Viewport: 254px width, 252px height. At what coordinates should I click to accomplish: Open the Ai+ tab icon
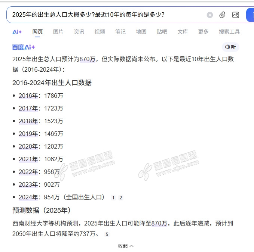[x=17, y=32]
